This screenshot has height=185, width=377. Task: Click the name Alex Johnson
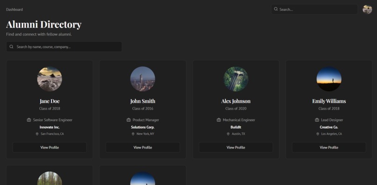click(x=236, y=101)
